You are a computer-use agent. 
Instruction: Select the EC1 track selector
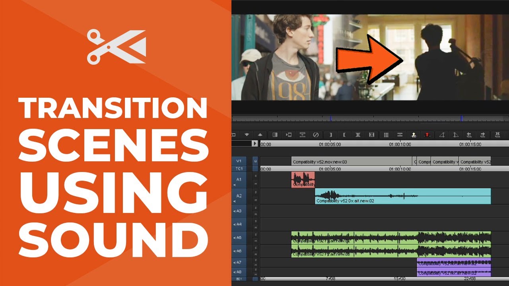click(239, 279)
